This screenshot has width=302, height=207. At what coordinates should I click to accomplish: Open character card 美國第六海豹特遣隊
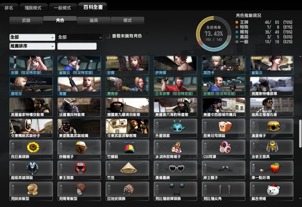pyautogui.click(x=176, y=107)
